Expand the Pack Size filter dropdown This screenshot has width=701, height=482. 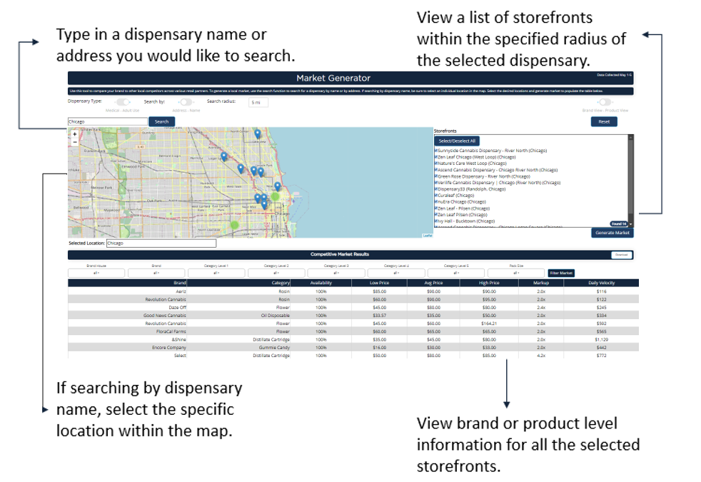point(515,273)
